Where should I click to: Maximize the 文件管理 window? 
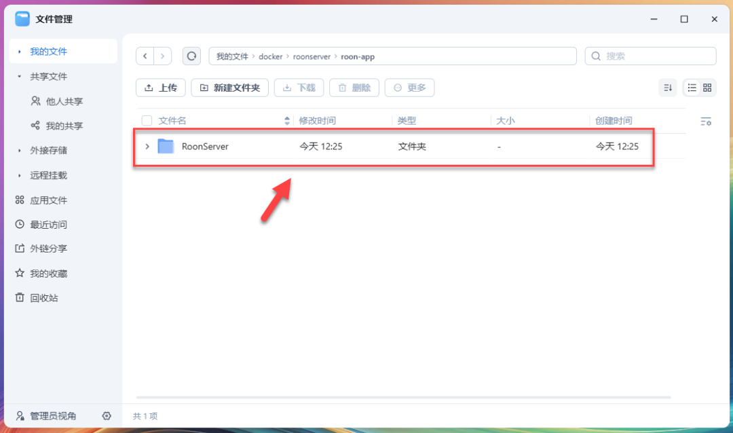[x=684, y=19]
